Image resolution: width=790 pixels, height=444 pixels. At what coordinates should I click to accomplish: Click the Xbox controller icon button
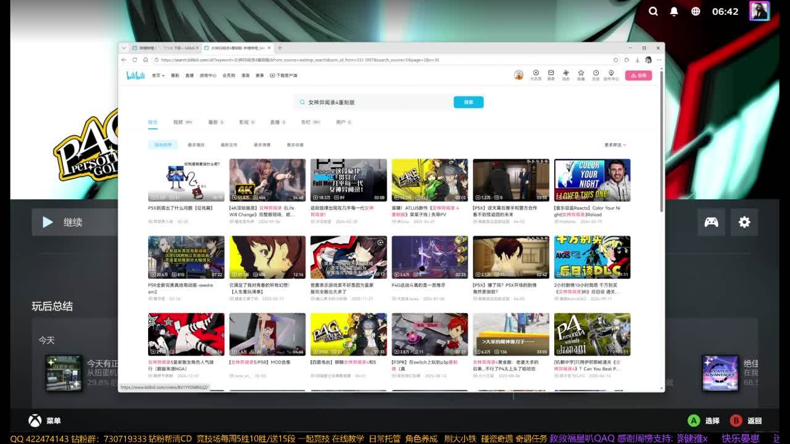pos(711,222)
